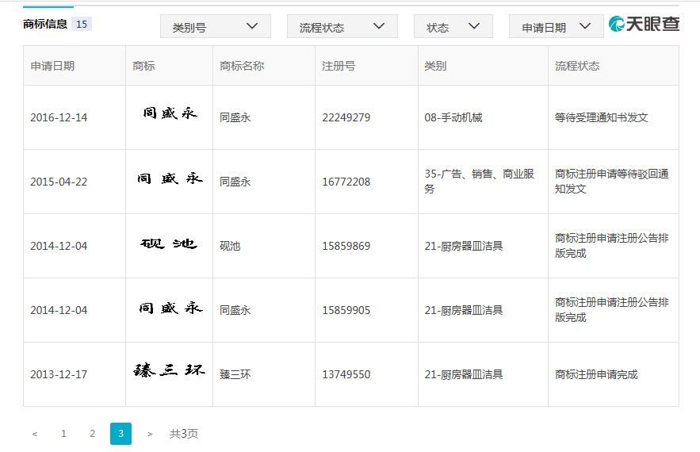700x452 pixels.
Task: Expand the 流程状态 dropdown filter
Action: pos(342,26)
